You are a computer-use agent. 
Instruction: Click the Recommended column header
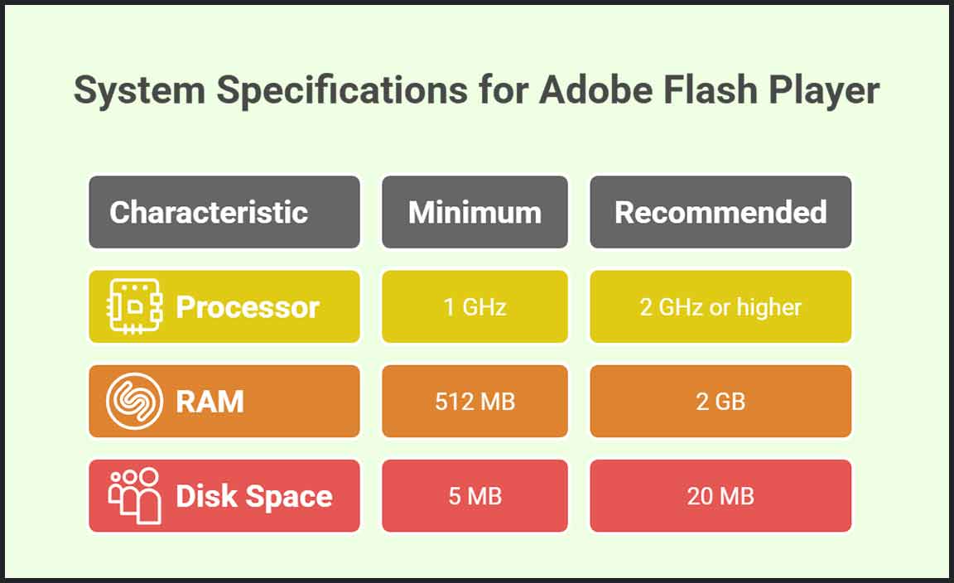point(720,212)
